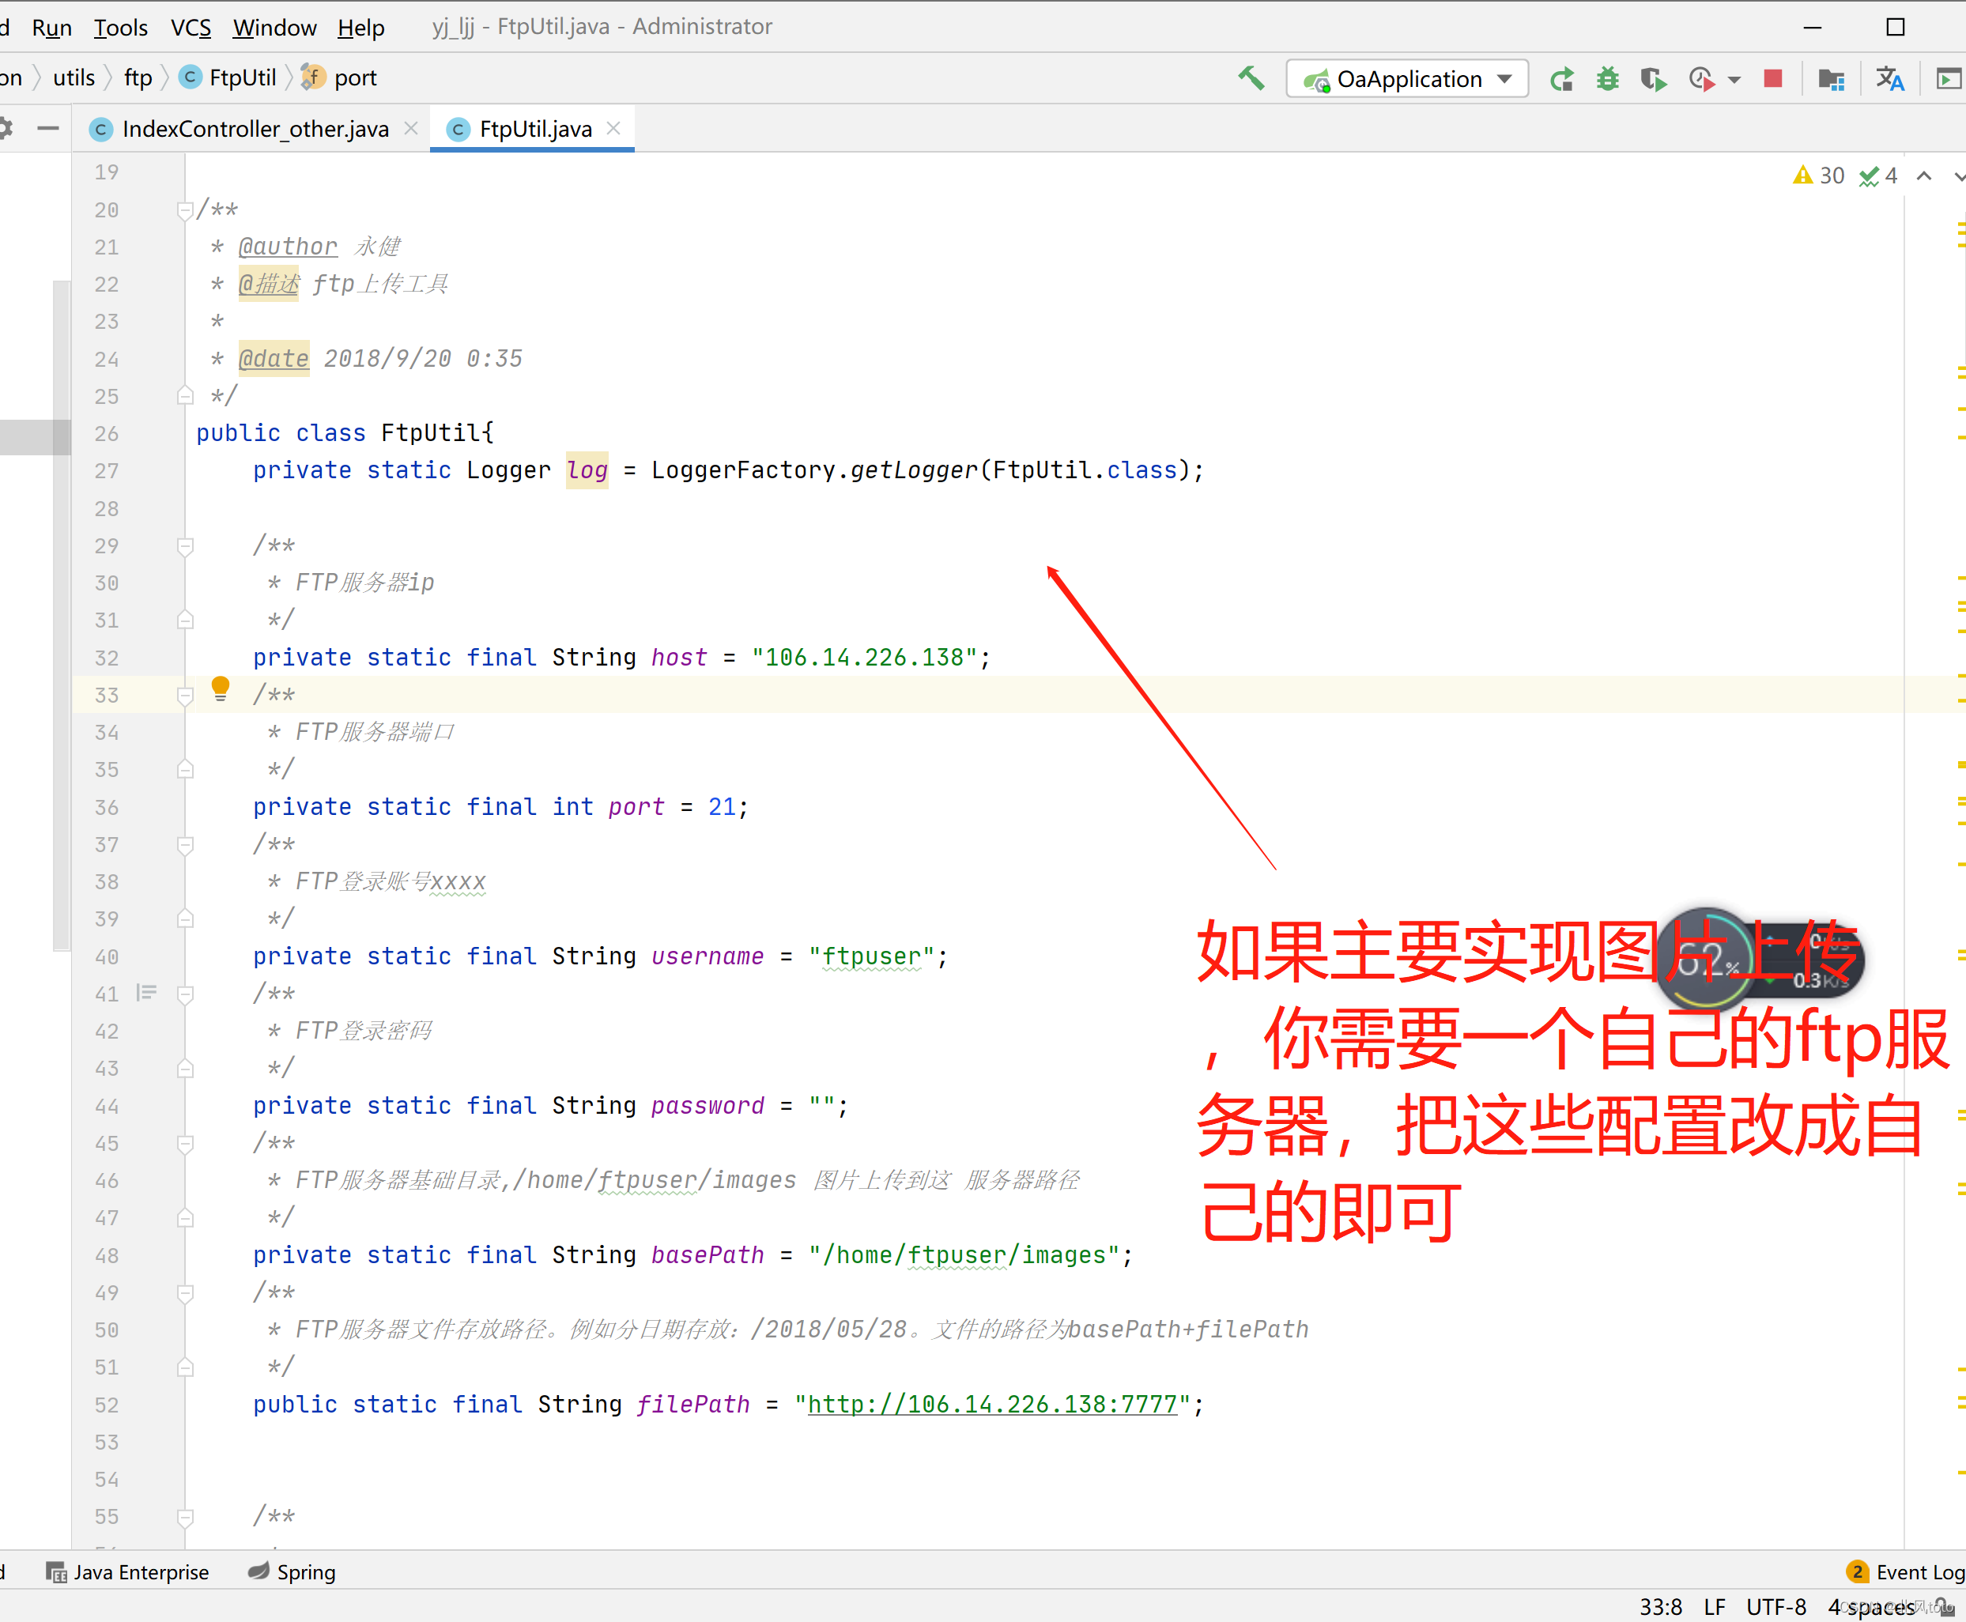Screen dimensions: 1966x1622
Task: Click the basePath variable name
Action: (x=708, y=1254)
